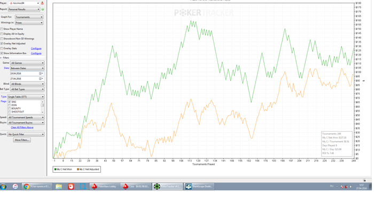Screen dimensions: 374x210
Task: Open the Graph For dropdown showing Tournaments
Action: pos(29,17)
